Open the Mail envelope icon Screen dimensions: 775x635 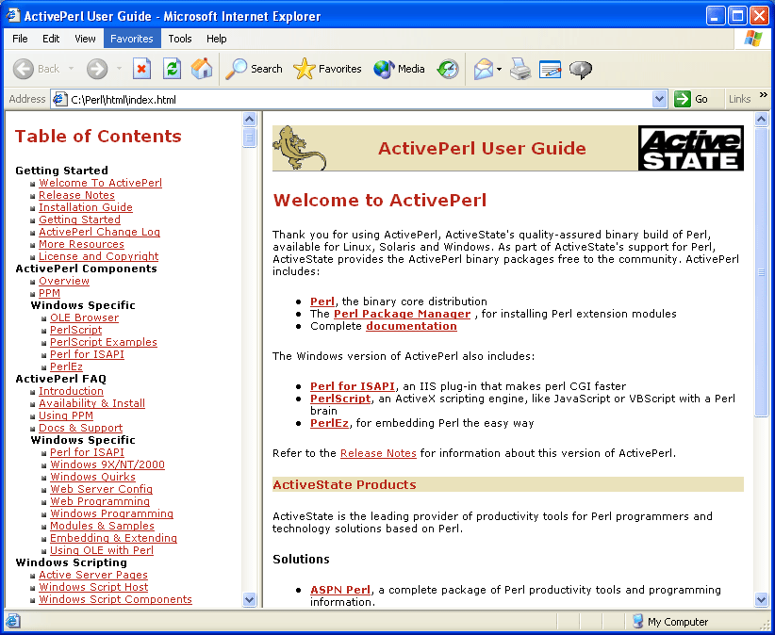point(484,69)
